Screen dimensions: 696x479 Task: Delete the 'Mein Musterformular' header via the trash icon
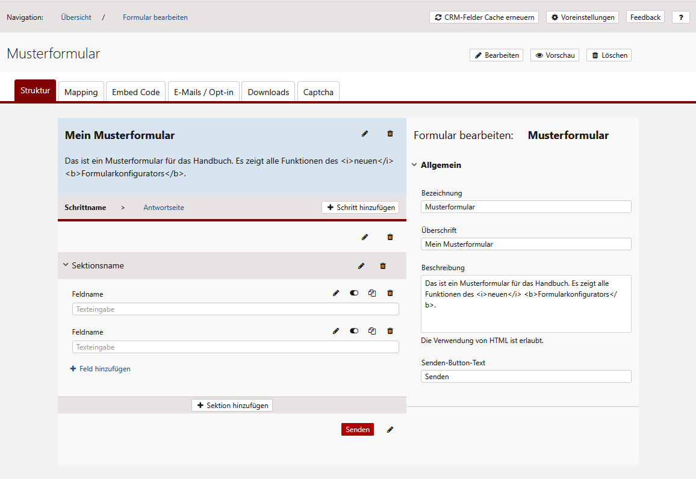(x=390, y=134)
